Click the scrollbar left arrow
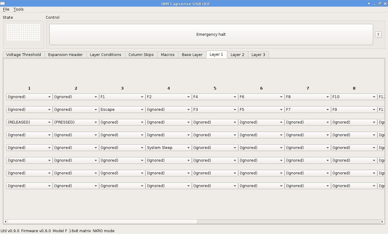Viewport: 388px width, 234px height. pyautogui.click(x=5, y=222)
